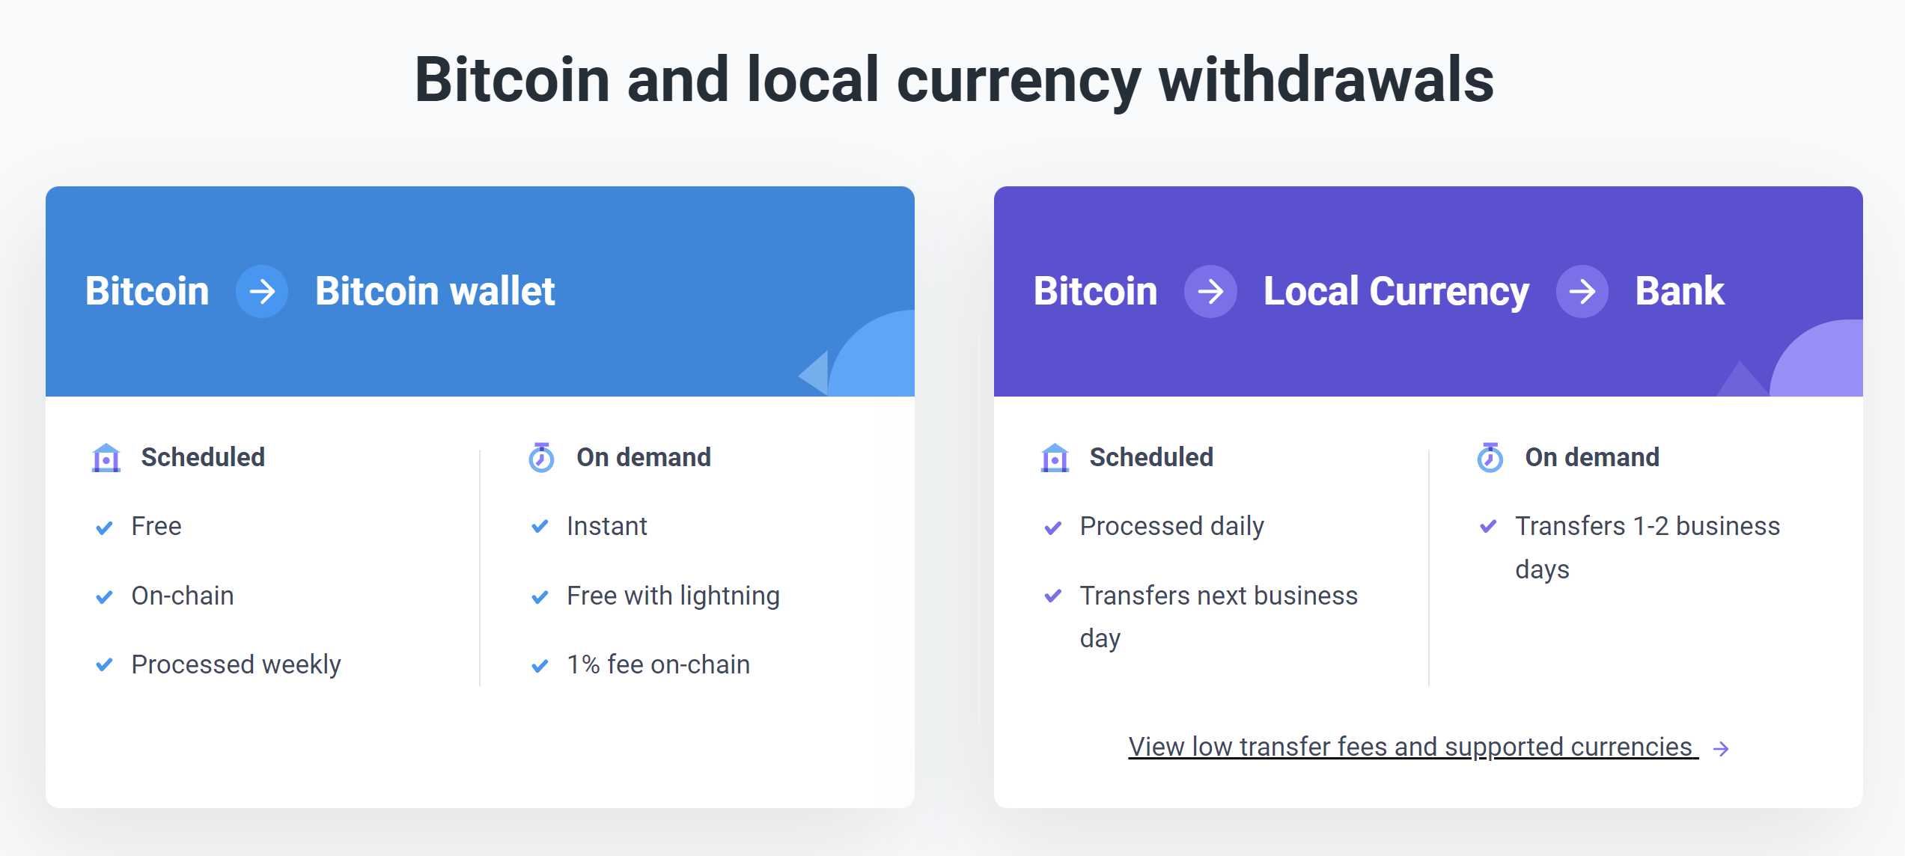This screenshot has height=856, width=1905.
Task: Click the arrow icon before Bank
Action: (x=1582, y=291)
